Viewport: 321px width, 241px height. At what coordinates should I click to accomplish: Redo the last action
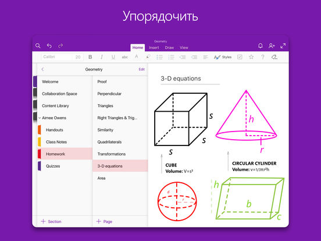60,46
